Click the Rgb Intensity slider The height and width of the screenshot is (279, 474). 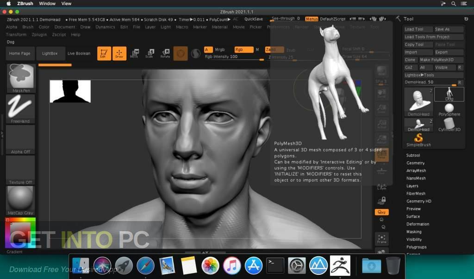(x=234, y=57)
